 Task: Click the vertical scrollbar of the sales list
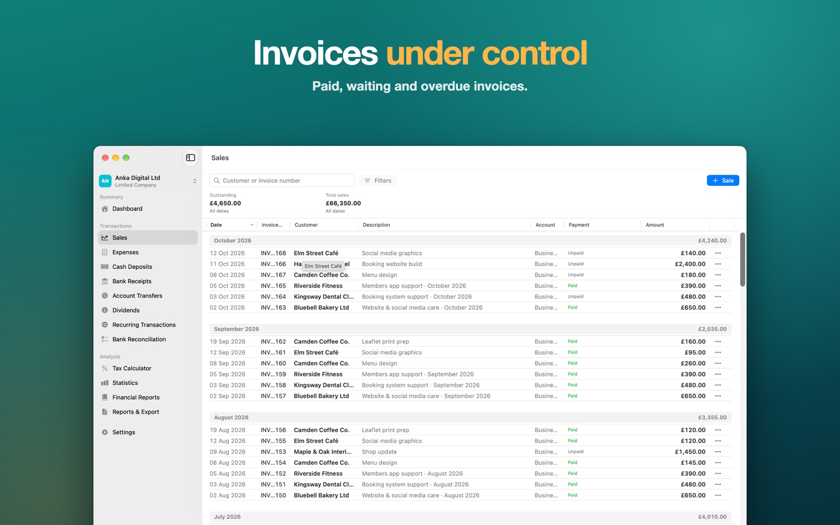pos(742,259)
